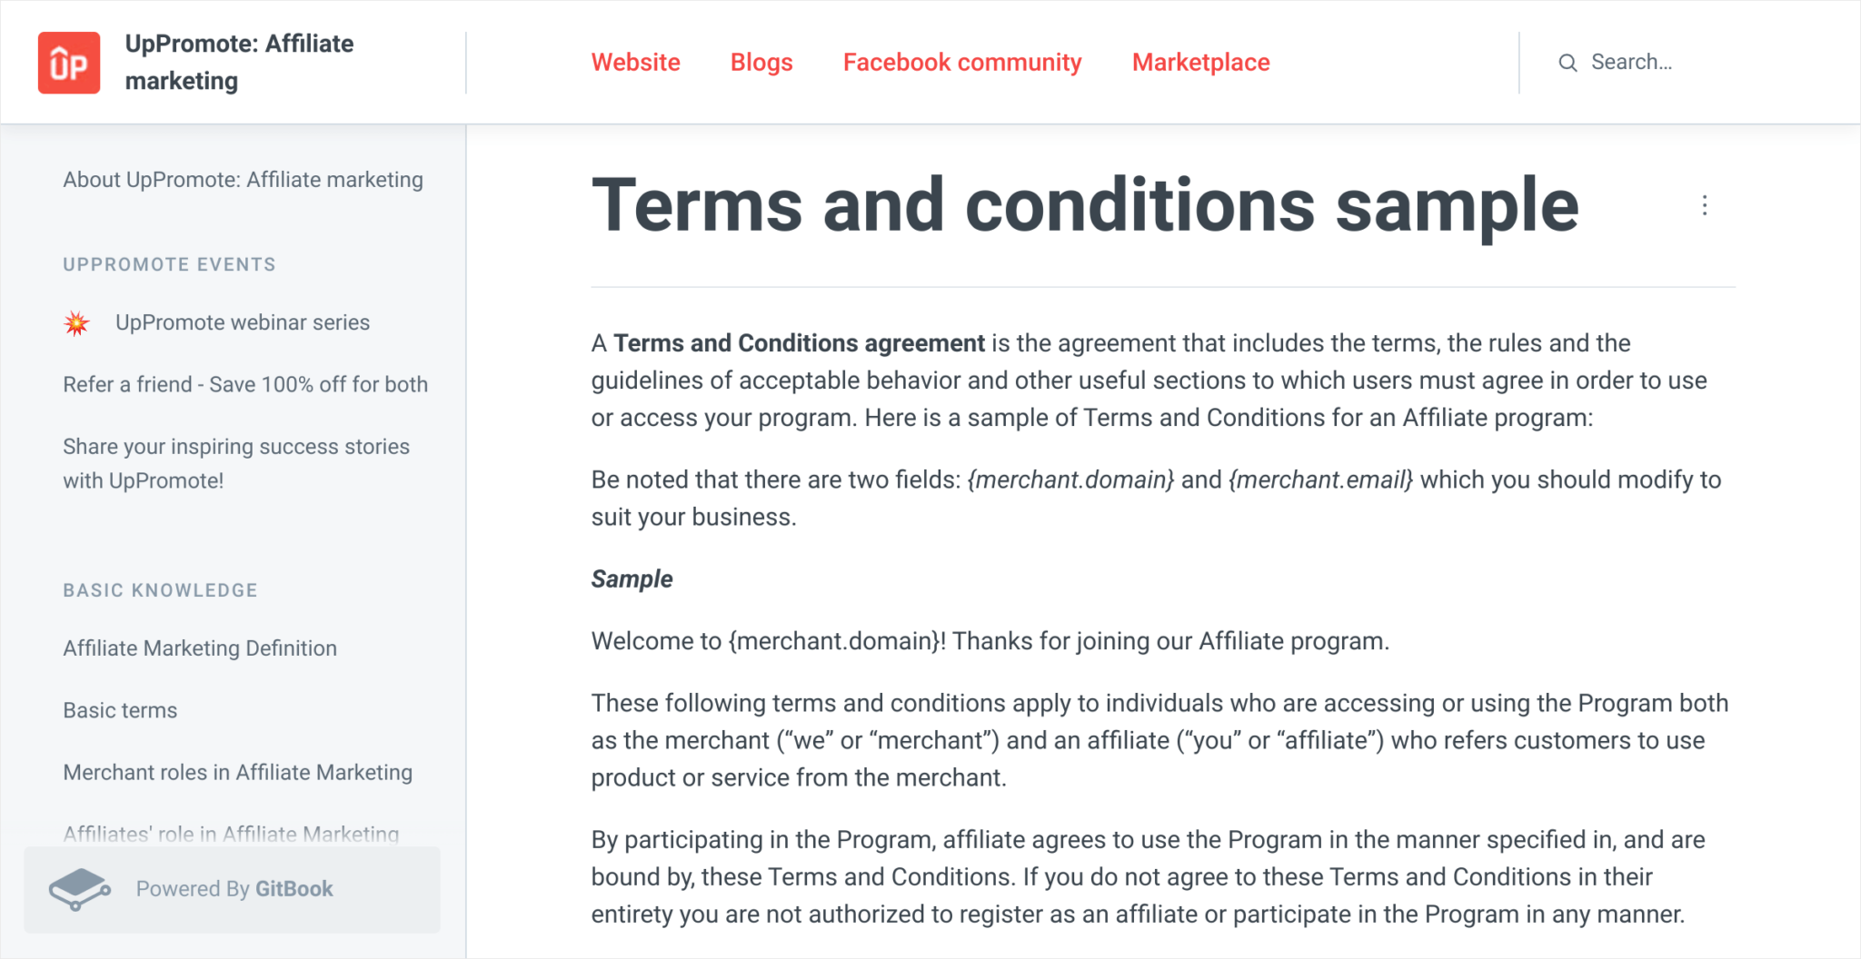Click the search magnifier icon
Viewport: 1861px width, 959px height.
click(x=1567, y=62)
